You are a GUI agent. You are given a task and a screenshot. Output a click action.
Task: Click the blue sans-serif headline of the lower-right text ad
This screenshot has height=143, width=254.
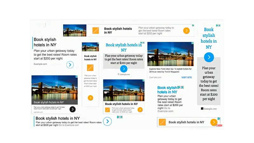167,90
